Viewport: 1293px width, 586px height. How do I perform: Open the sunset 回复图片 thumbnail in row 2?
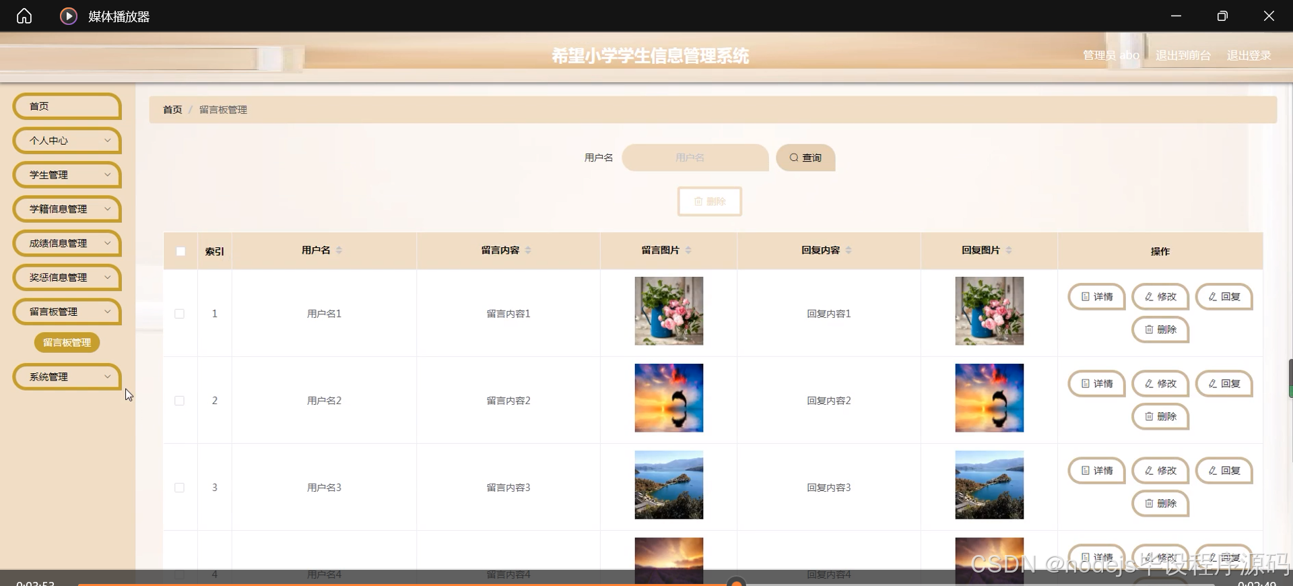pos(989,398)
